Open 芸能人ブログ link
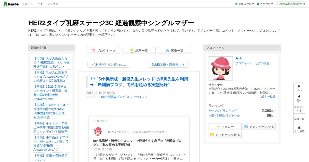Viewport: 309px width, 162px height. [x=246, y=4]
